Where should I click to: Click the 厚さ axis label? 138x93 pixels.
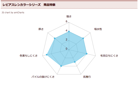[x=41, y=29]
